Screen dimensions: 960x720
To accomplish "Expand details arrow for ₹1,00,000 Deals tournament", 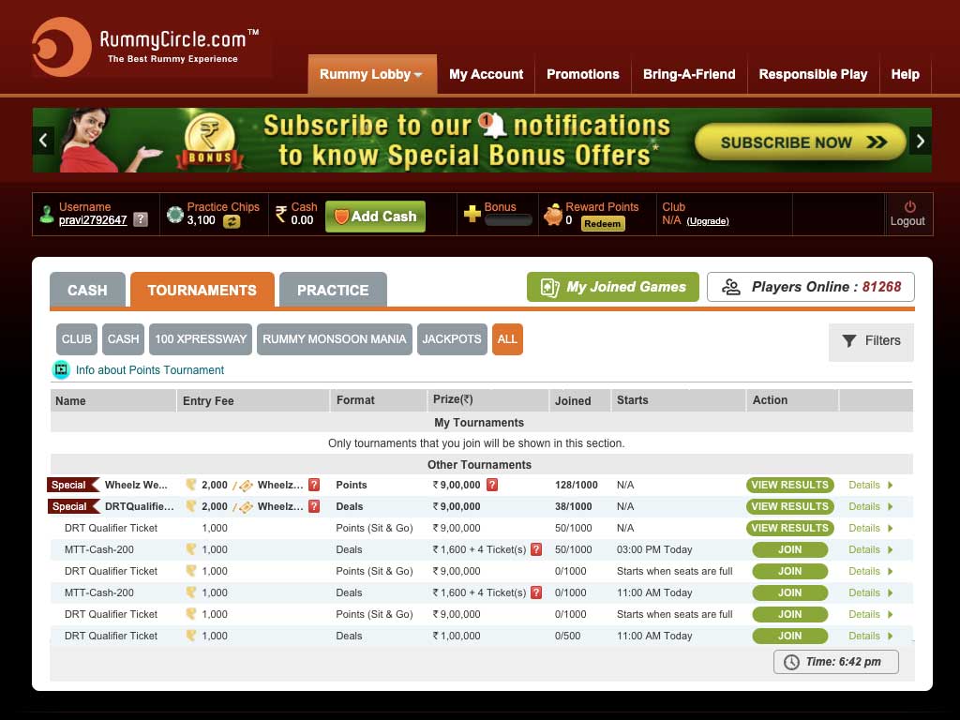I will point(891,637).
